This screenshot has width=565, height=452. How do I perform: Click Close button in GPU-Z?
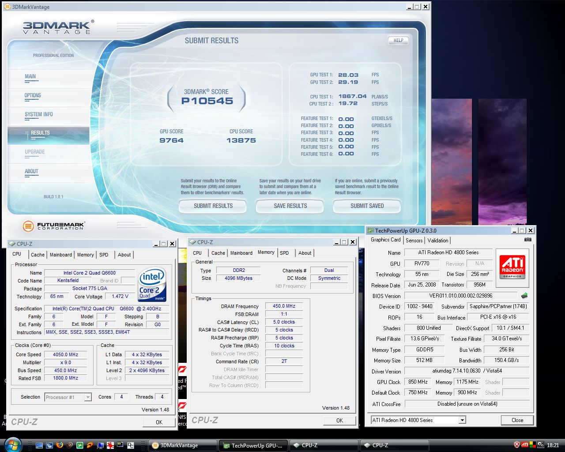tap(517, 420)
